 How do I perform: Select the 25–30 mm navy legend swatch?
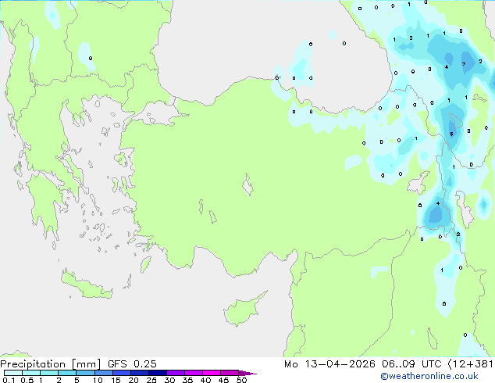tap(158, 373)
